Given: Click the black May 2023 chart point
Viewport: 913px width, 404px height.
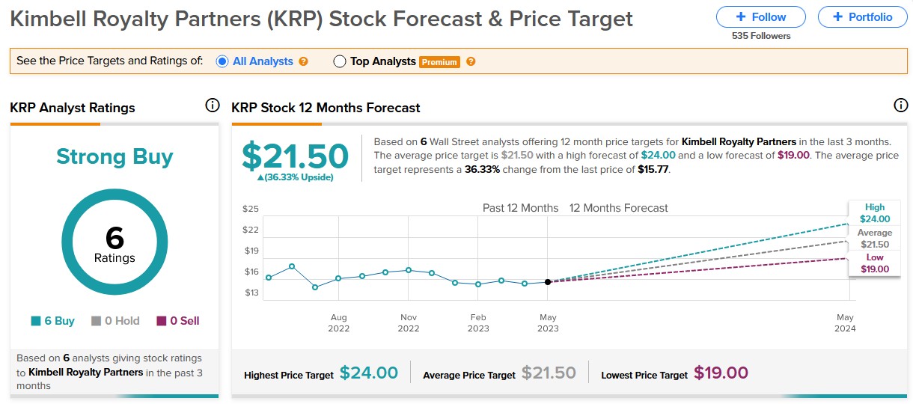Looking at the screenshot, I should click(x=548, y=282).
